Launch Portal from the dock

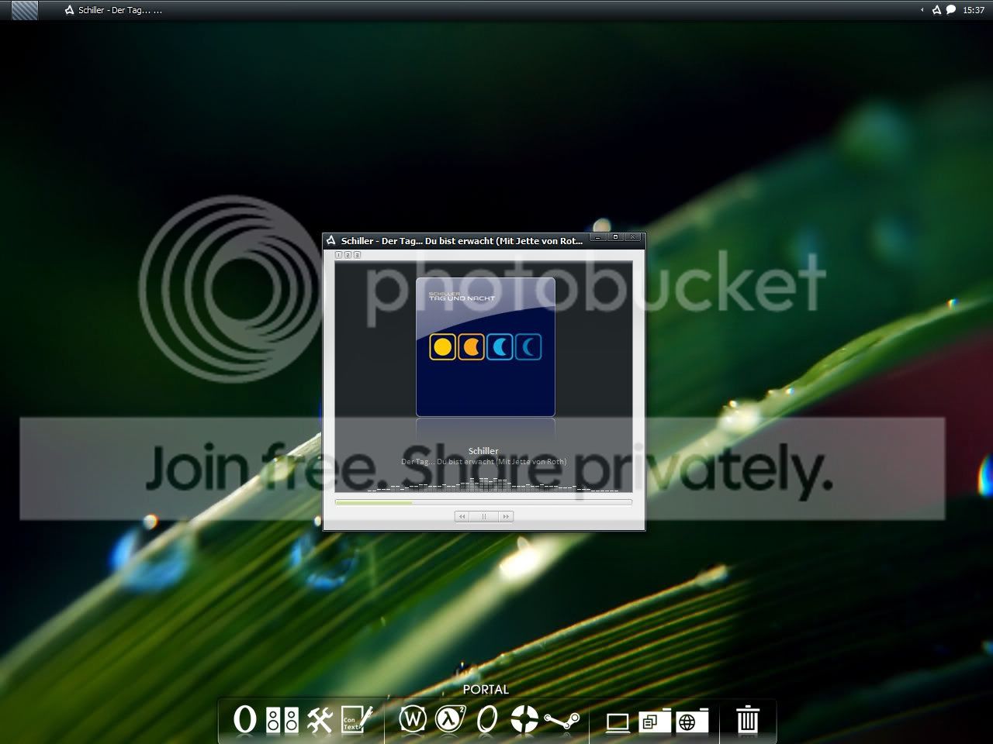pyautogui.click(x=486, y=719)
